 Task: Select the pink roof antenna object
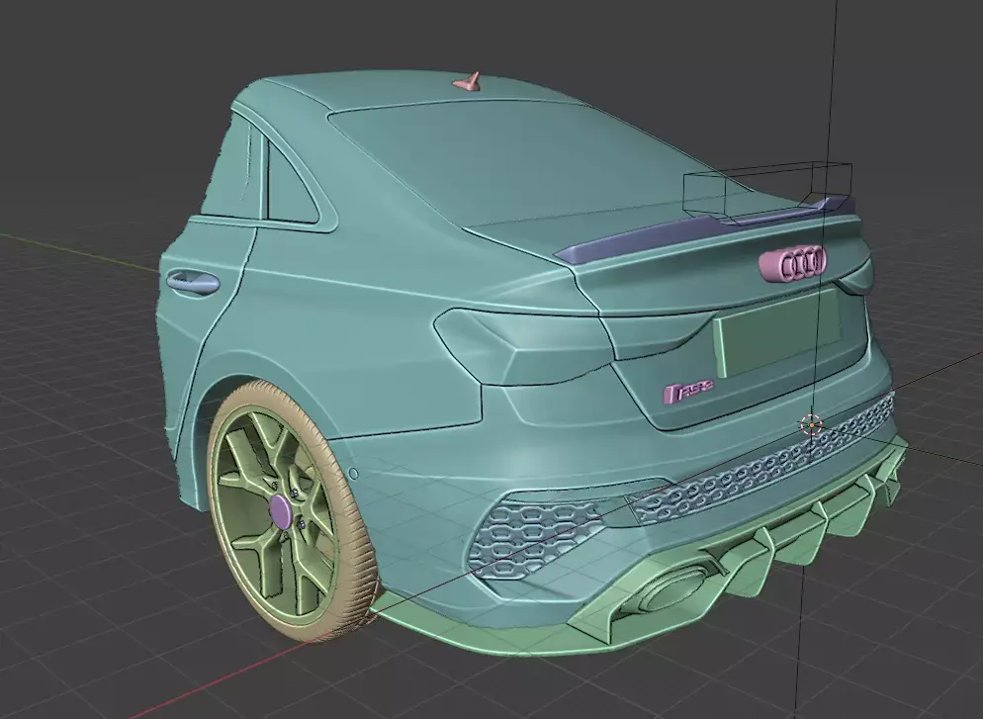pos(468,82)
